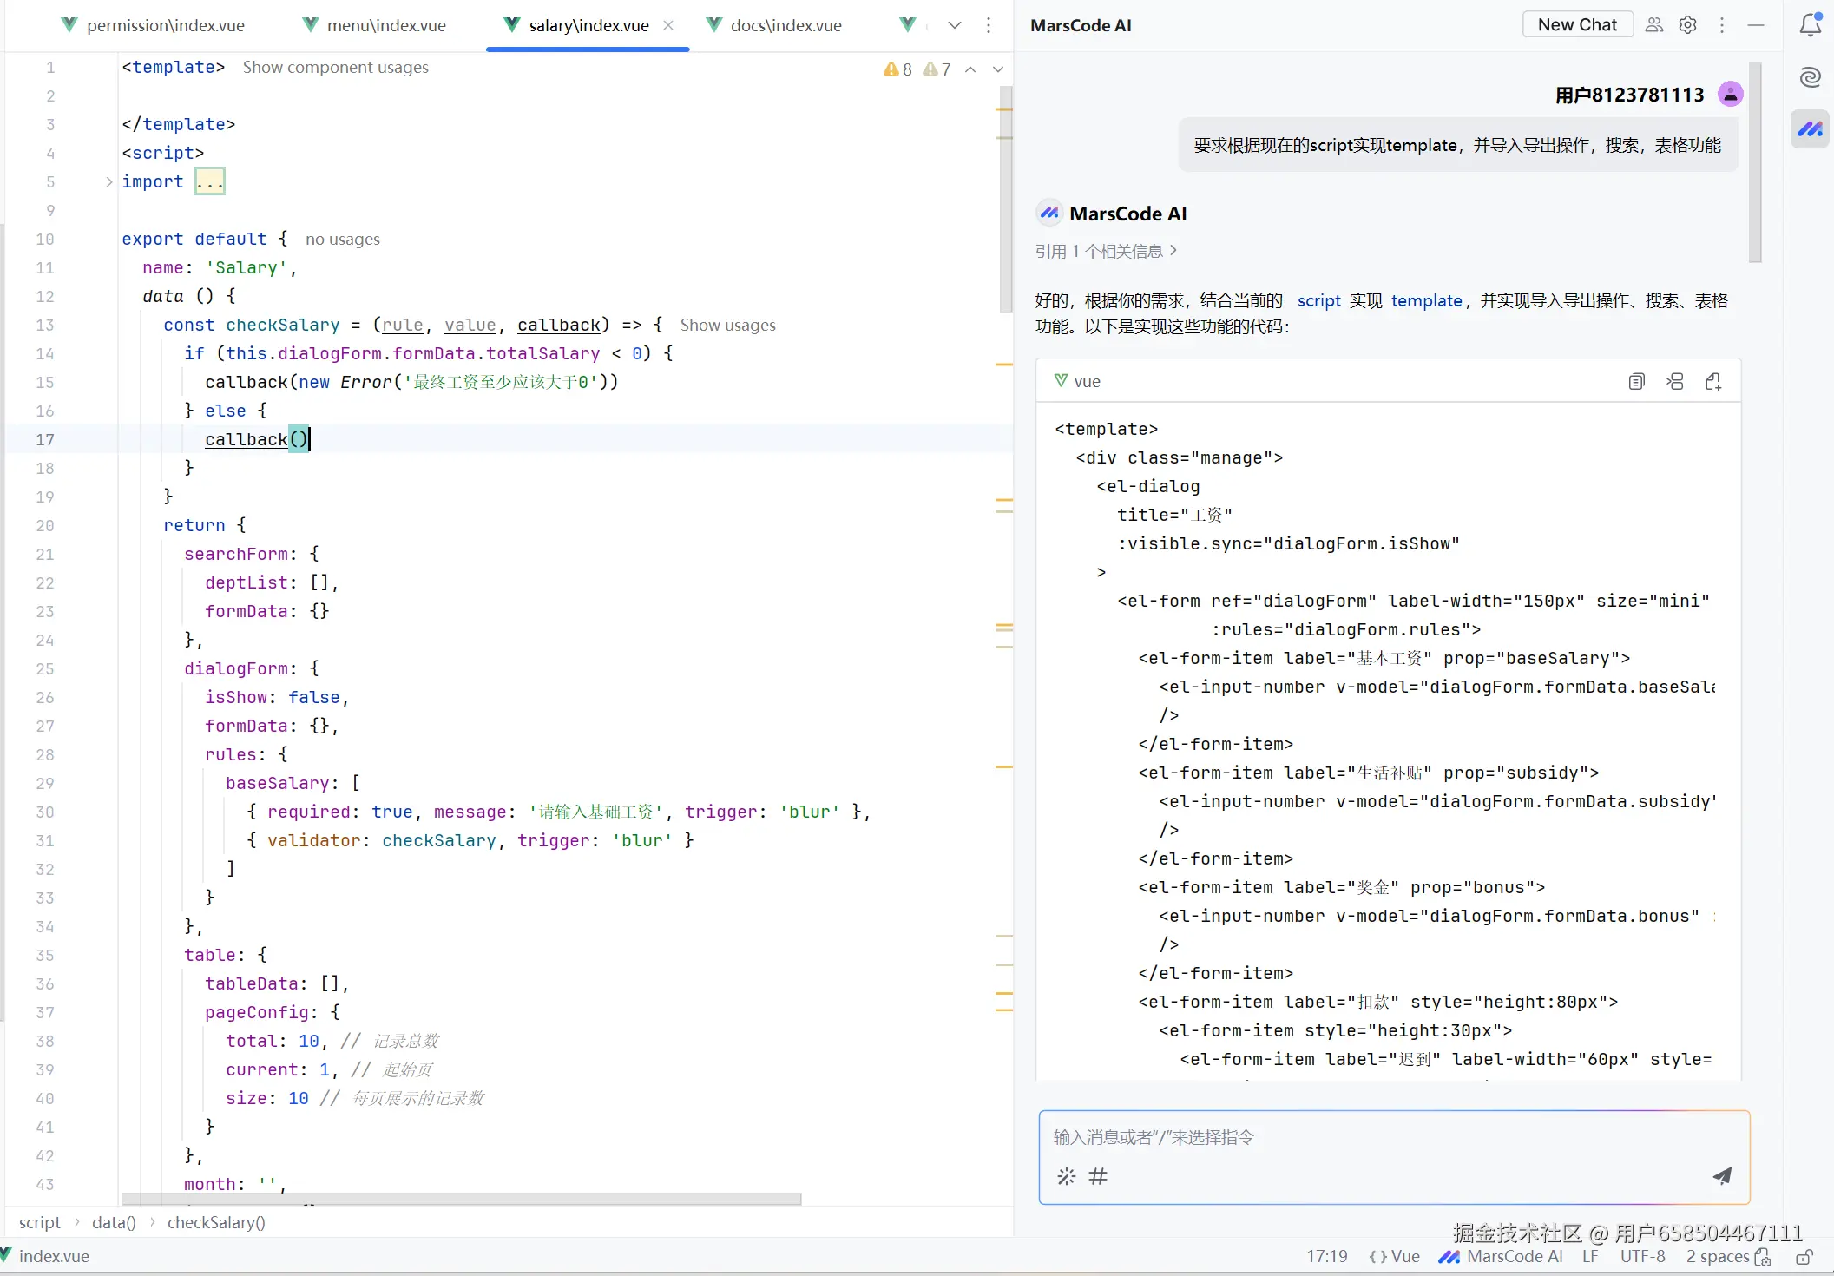
Task: Toggle MarsCode AI status bar widget
Action: tap(1501, 1256)
